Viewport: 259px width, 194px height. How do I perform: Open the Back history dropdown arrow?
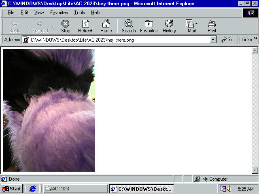[x=27, y=27]
